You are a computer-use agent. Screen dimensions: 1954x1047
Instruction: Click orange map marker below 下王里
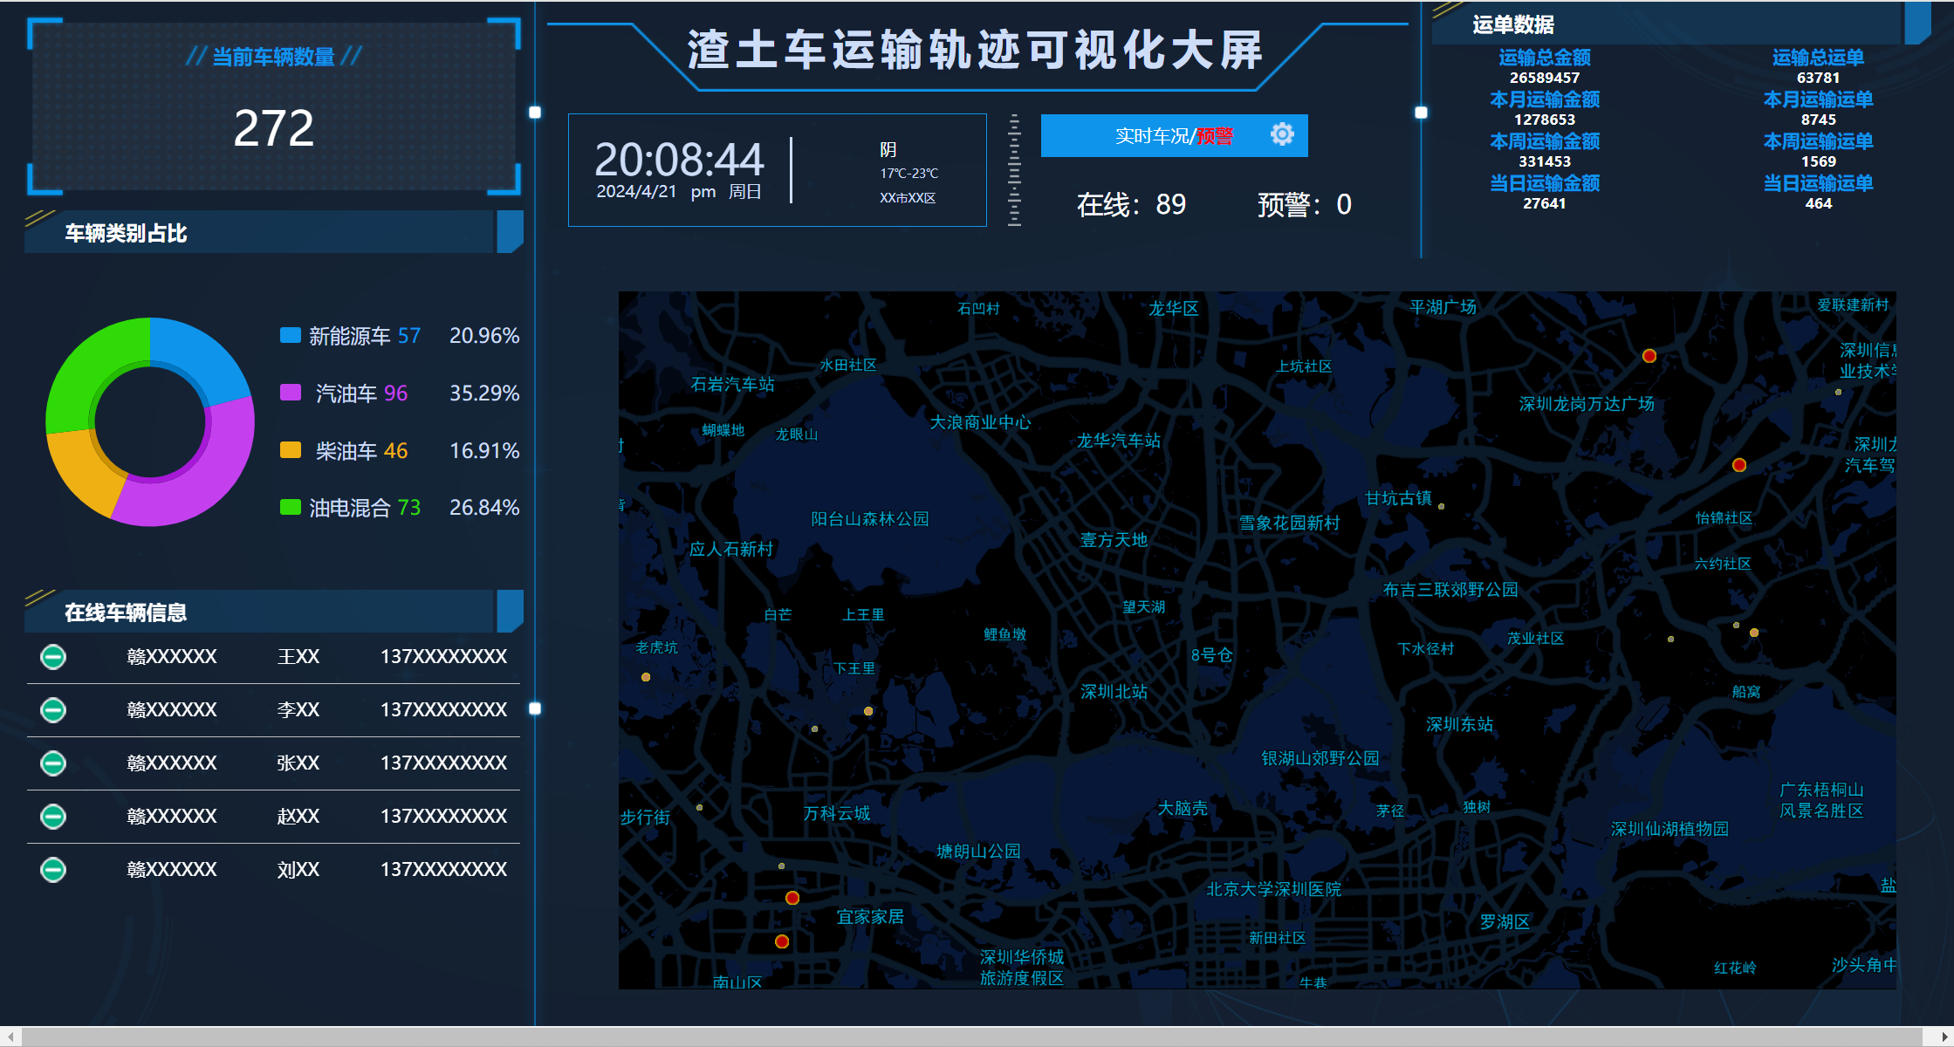click(x=868, y=711)
